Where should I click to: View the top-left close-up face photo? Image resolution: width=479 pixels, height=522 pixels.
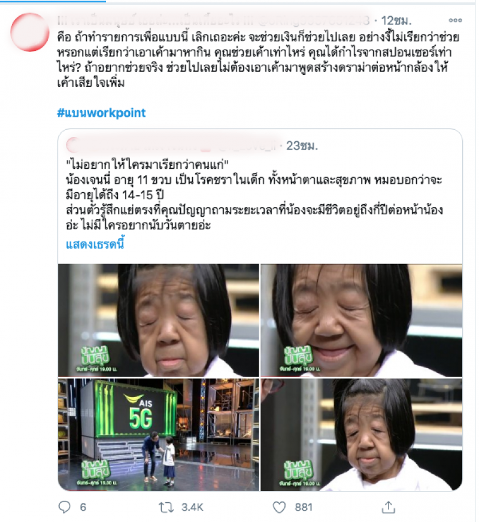(x=159, y=320)
